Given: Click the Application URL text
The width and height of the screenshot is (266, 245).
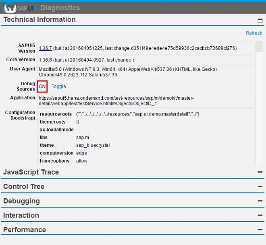Looking at the screenshot, I should click(116, 101).
